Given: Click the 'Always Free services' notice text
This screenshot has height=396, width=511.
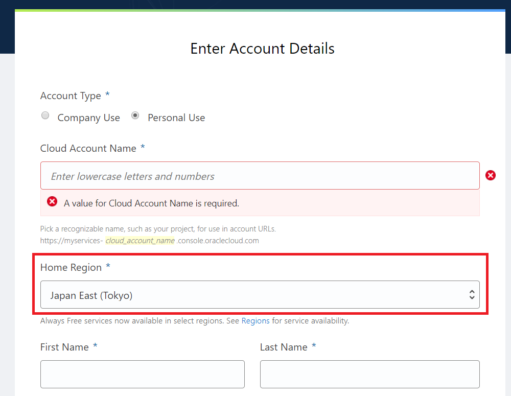Looking at the screenshot, I should coord(195,321).
